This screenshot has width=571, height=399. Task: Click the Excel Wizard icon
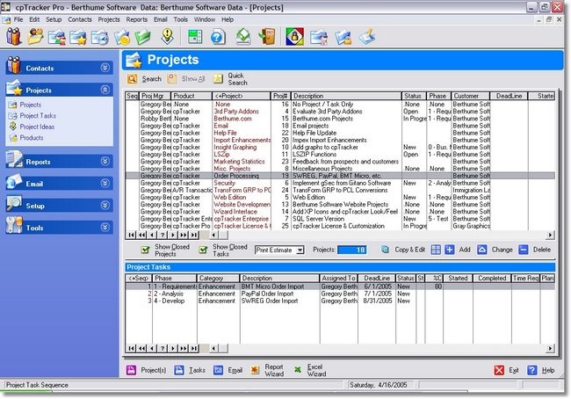[298, 370]
